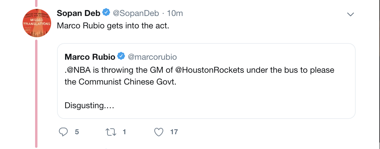The image size is (380, 149).
Task: Click the text "Marco Rubio gets into the act."
Action: coord(113,26)
